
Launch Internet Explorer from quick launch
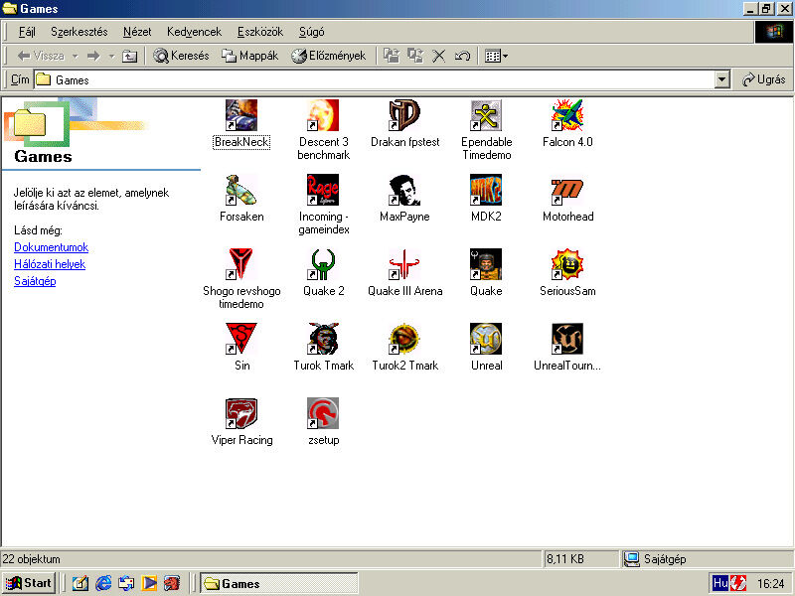(x=103, y=583)
